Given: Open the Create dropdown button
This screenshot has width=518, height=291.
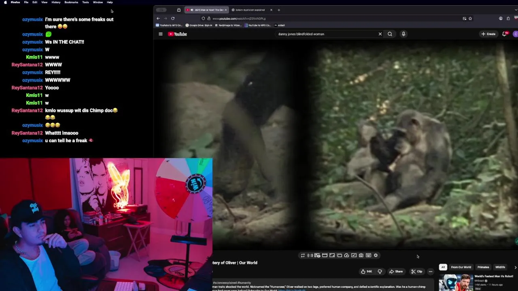Looking at the screenshot, I should [488, 34].
